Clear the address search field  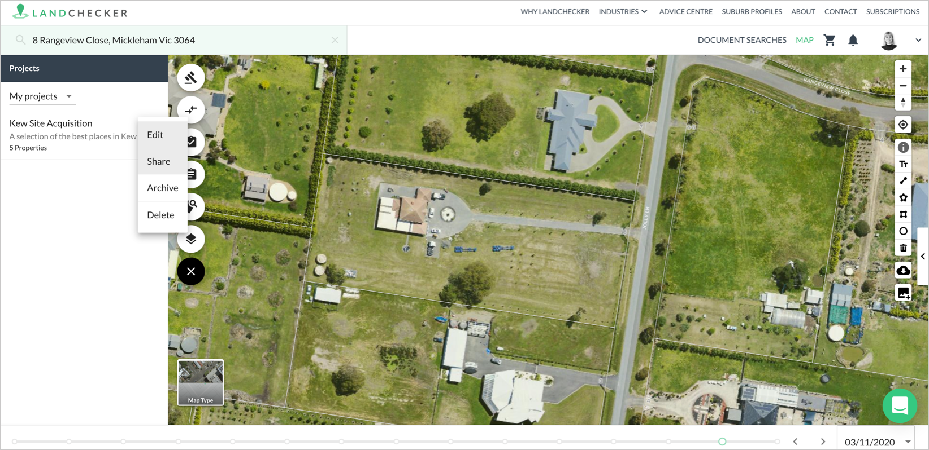tap(335, 40)
